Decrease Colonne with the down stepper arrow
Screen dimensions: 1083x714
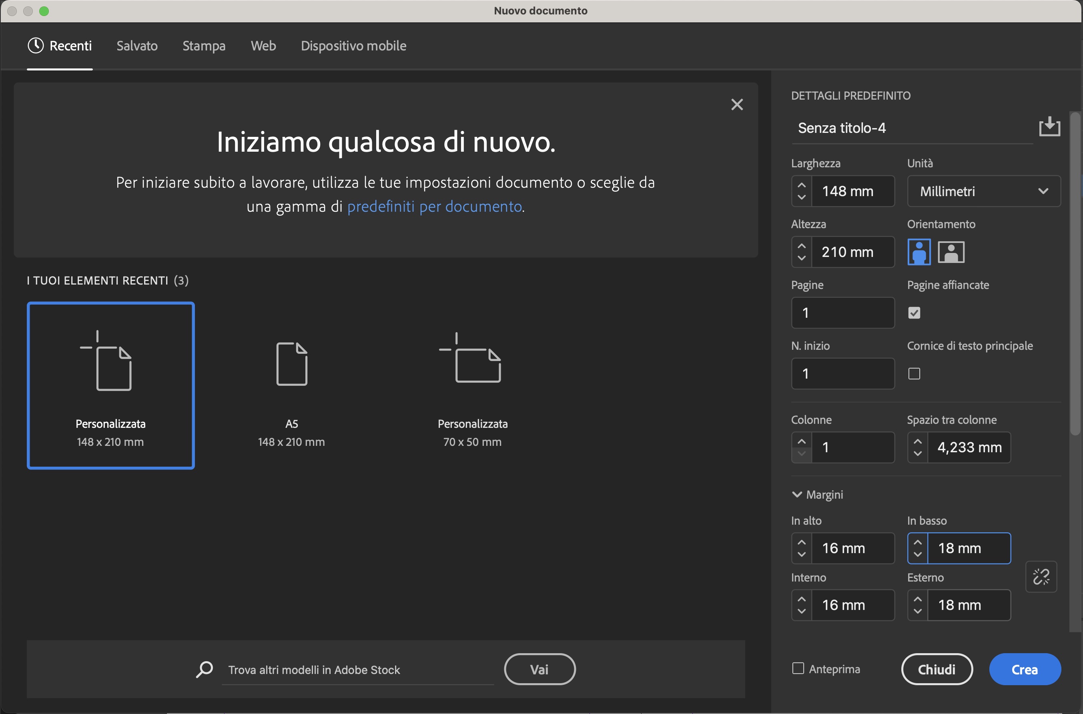click(x=802, y=453)
